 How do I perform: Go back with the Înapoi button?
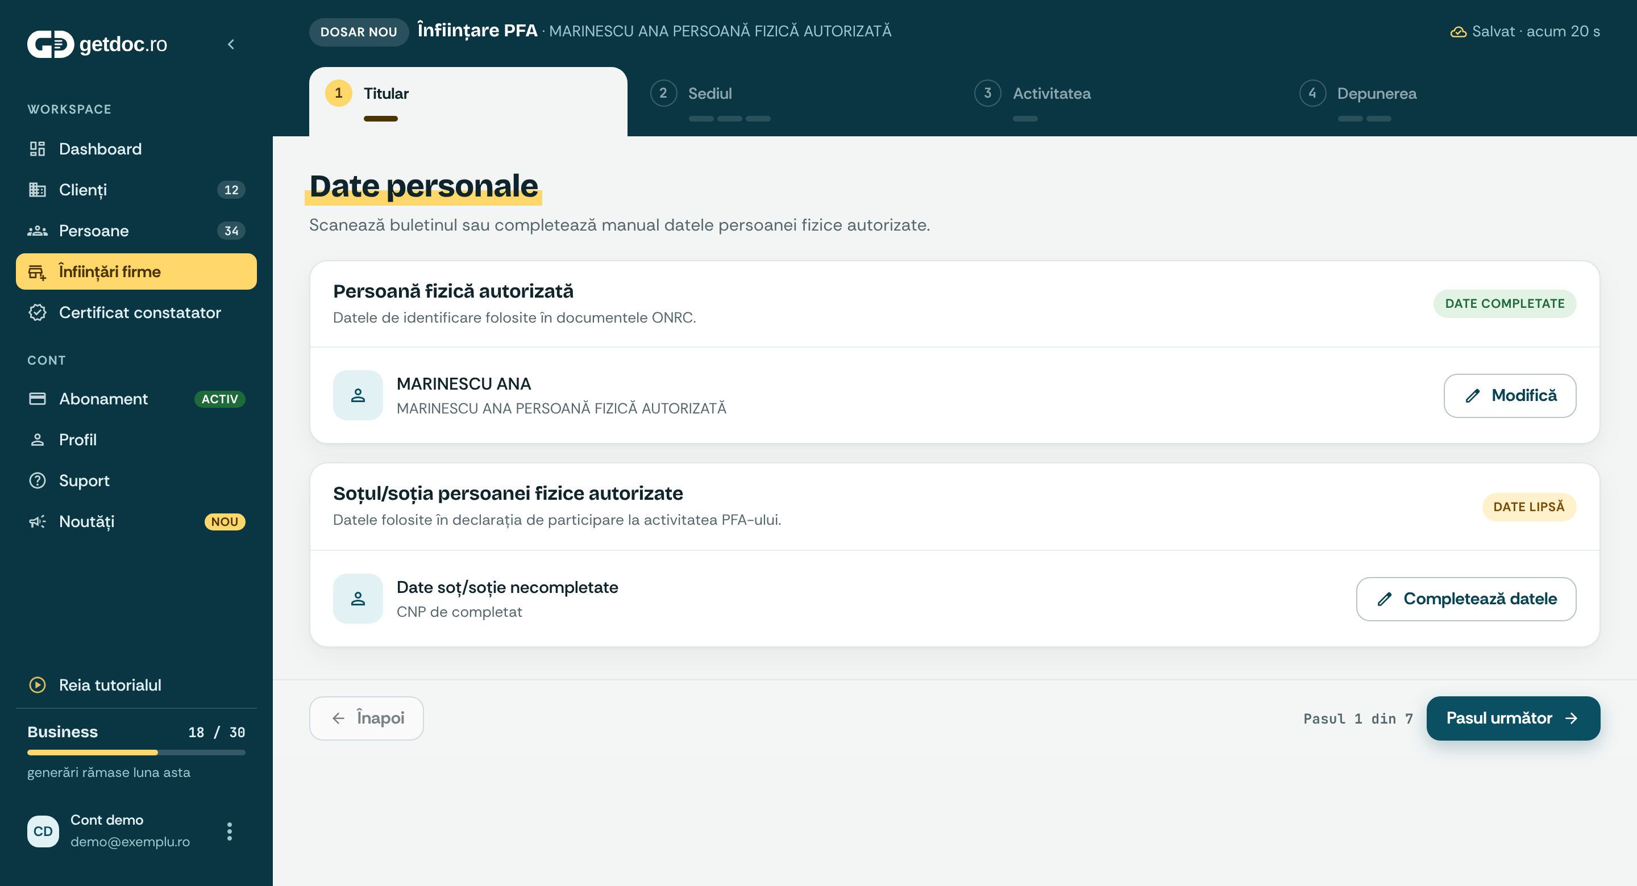[366, 718]
